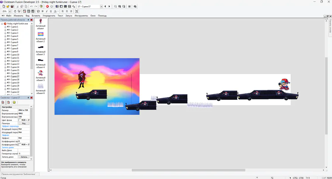332x179 pixels.
Task: Click the Open file folder icon
Action: click(x=8, y=7)
